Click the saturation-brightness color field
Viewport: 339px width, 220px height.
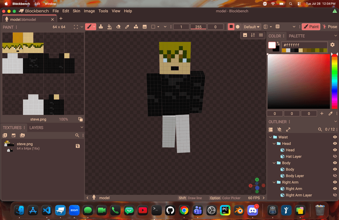(299, 82)
